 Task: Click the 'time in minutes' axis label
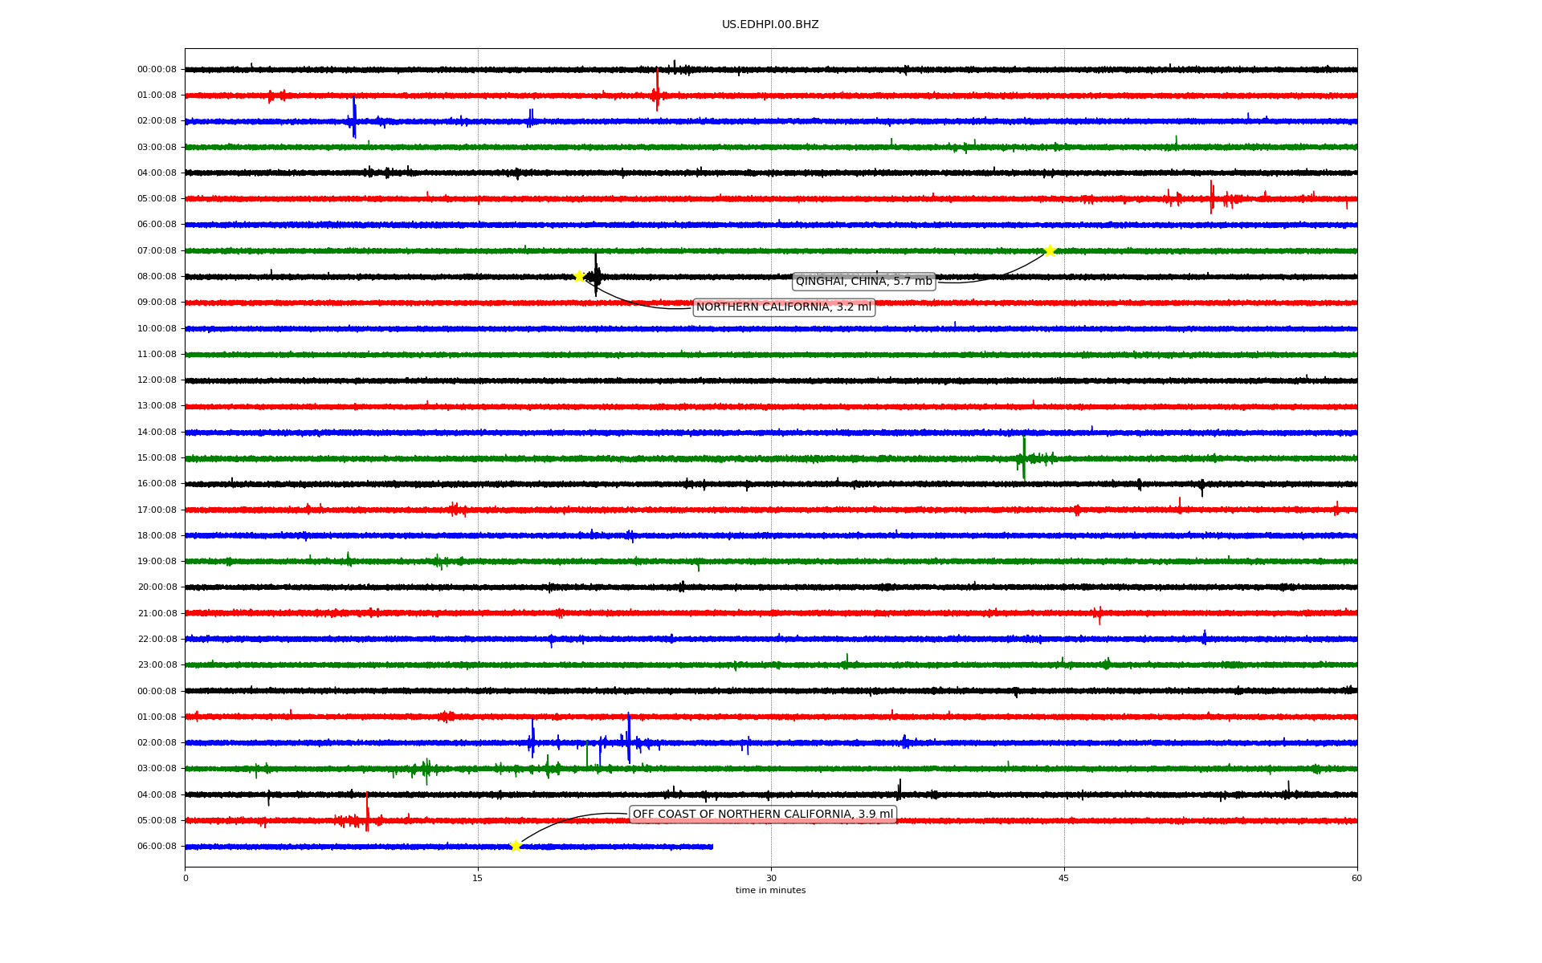coord(770,891)
